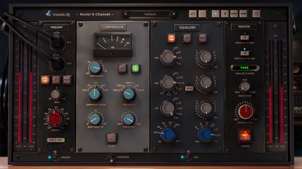Engage the SLAM button
This screenshot has height=169, width=302.
click(x=112, y=138)
